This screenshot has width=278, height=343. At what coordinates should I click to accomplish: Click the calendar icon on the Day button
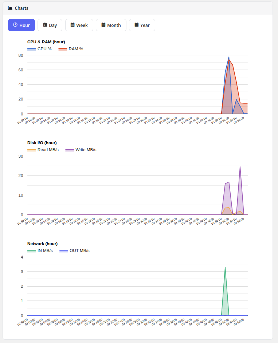coord(44,25)
